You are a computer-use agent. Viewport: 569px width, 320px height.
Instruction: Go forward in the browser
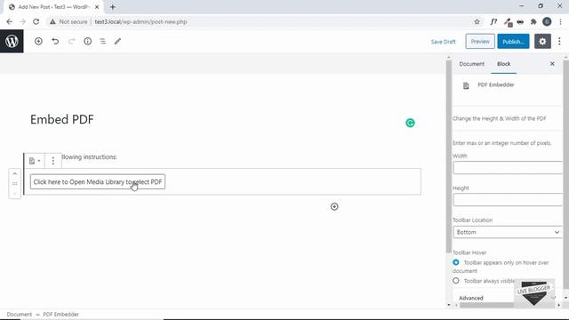(22, 21)
